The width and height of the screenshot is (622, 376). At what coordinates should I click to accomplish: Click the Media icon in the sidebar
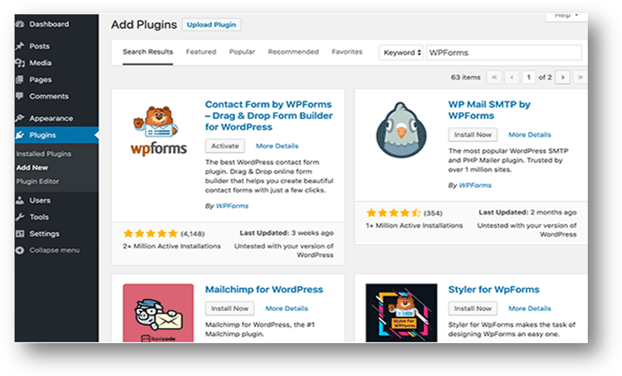(x=20, y=63)
